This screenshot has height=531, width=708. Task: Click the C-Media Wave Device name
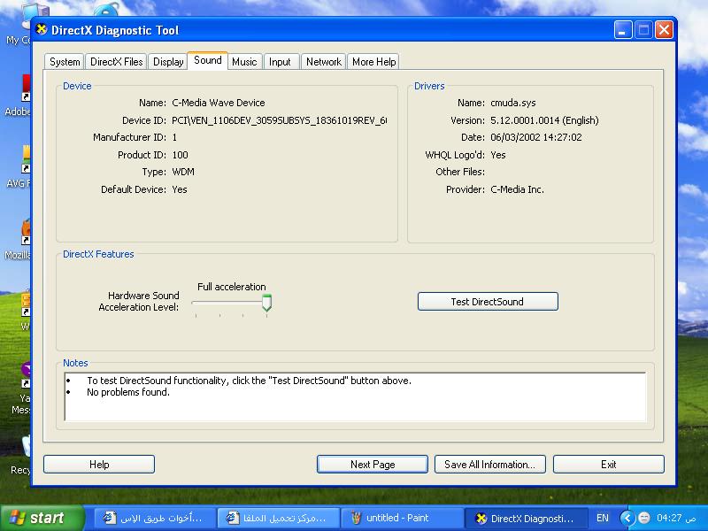click(218, 103)
